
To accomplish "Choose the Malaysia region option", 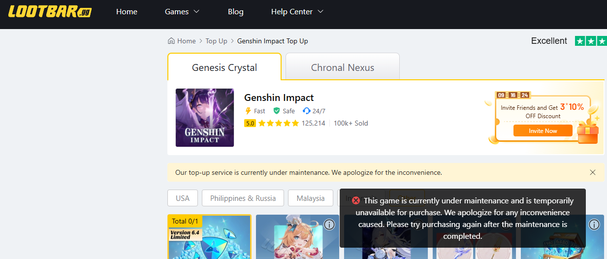I will tap(311, 198).
